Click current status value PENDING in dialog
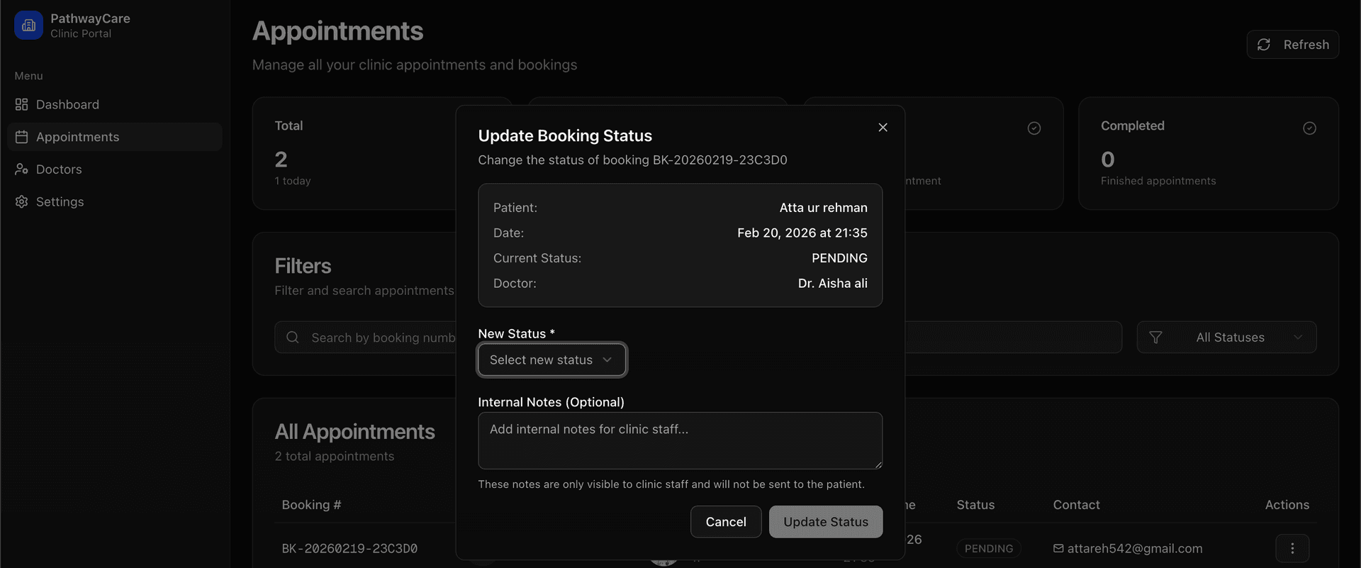 pos(839,258)
